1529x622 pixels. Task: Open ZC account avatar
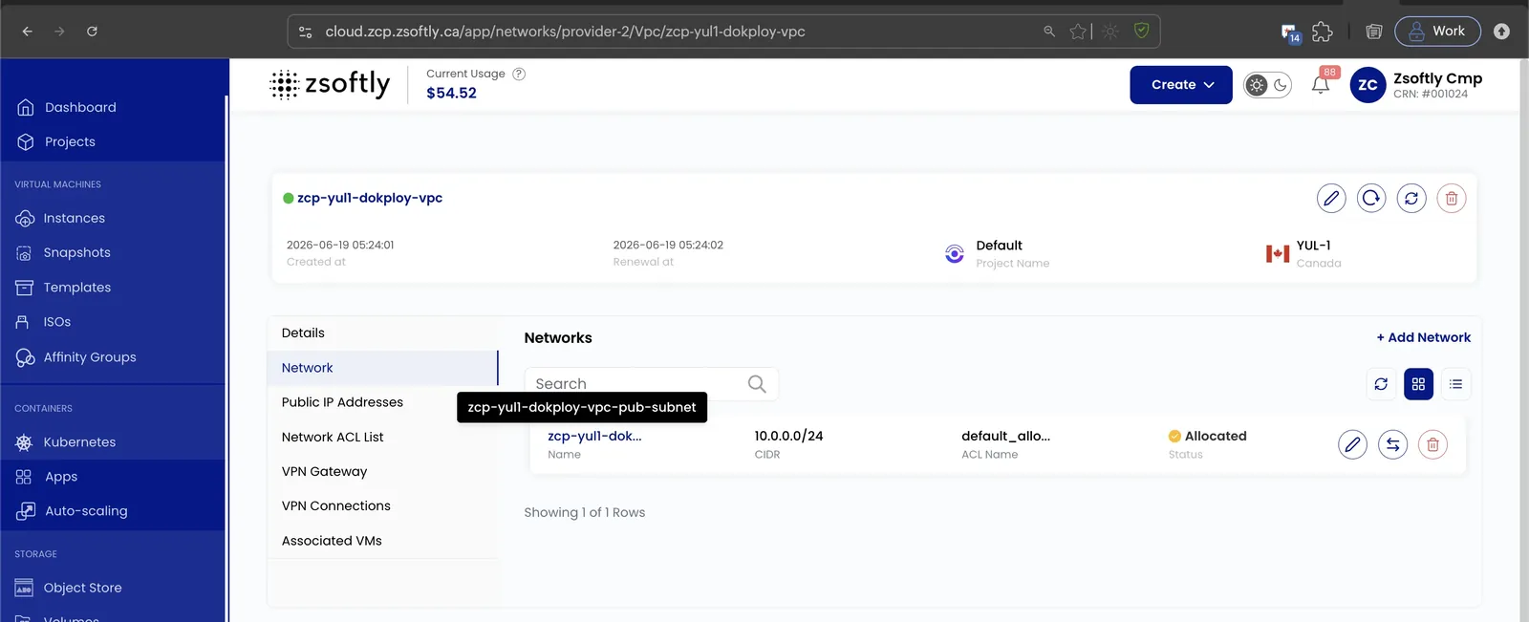coord(1367,85)
